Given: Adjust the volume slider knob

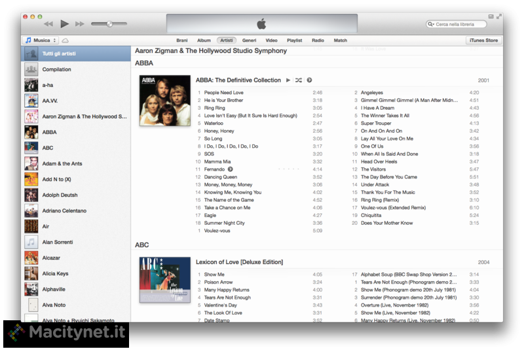Looking at the screenshot, I should click(109, 24).
